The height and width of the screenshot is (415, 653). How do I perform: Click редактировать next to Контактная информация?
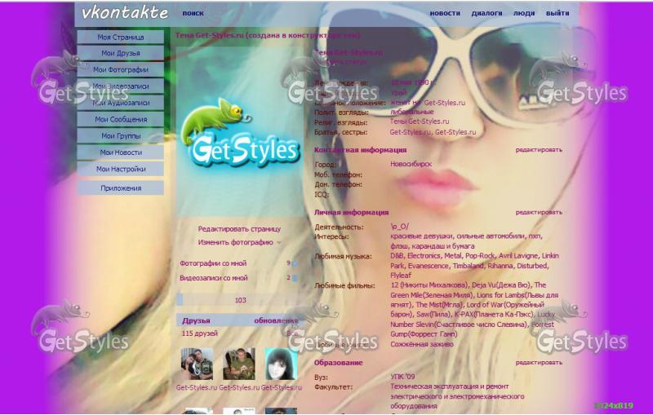[539, 150]
